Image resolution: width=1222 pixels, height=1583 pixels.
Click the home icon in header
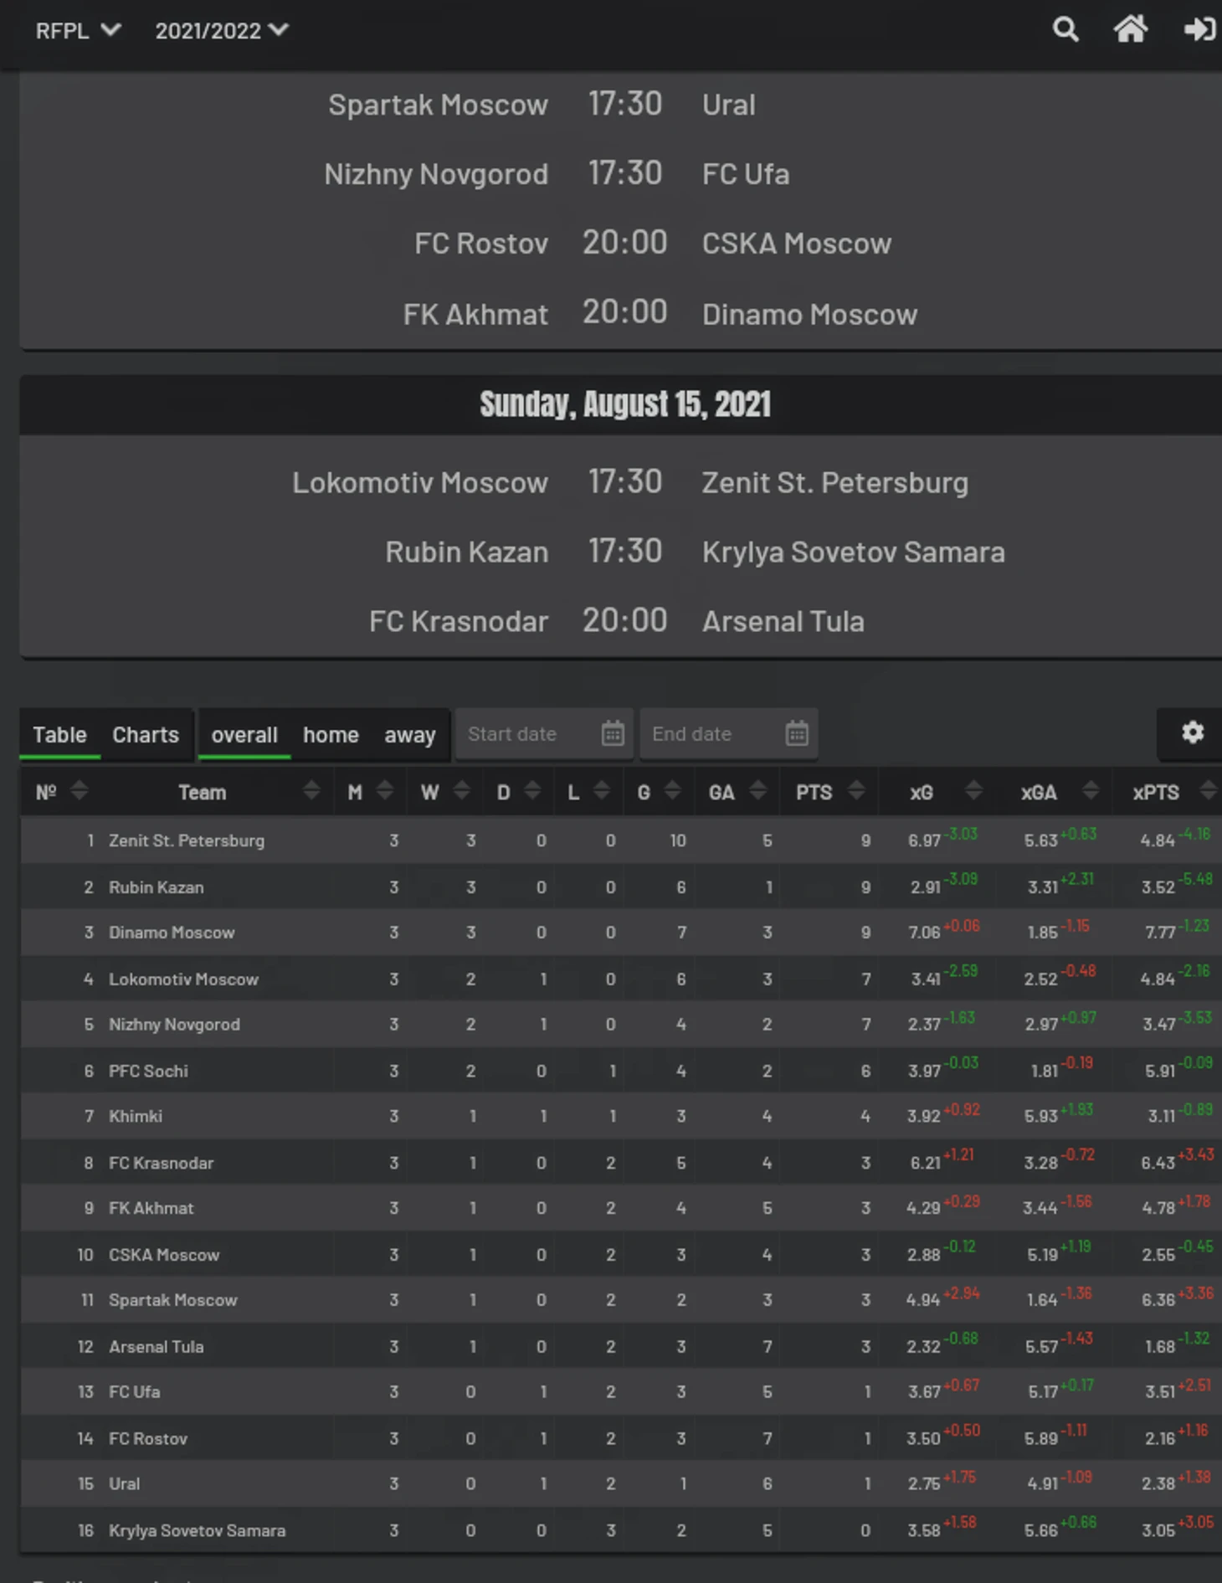click(1130, 30)
